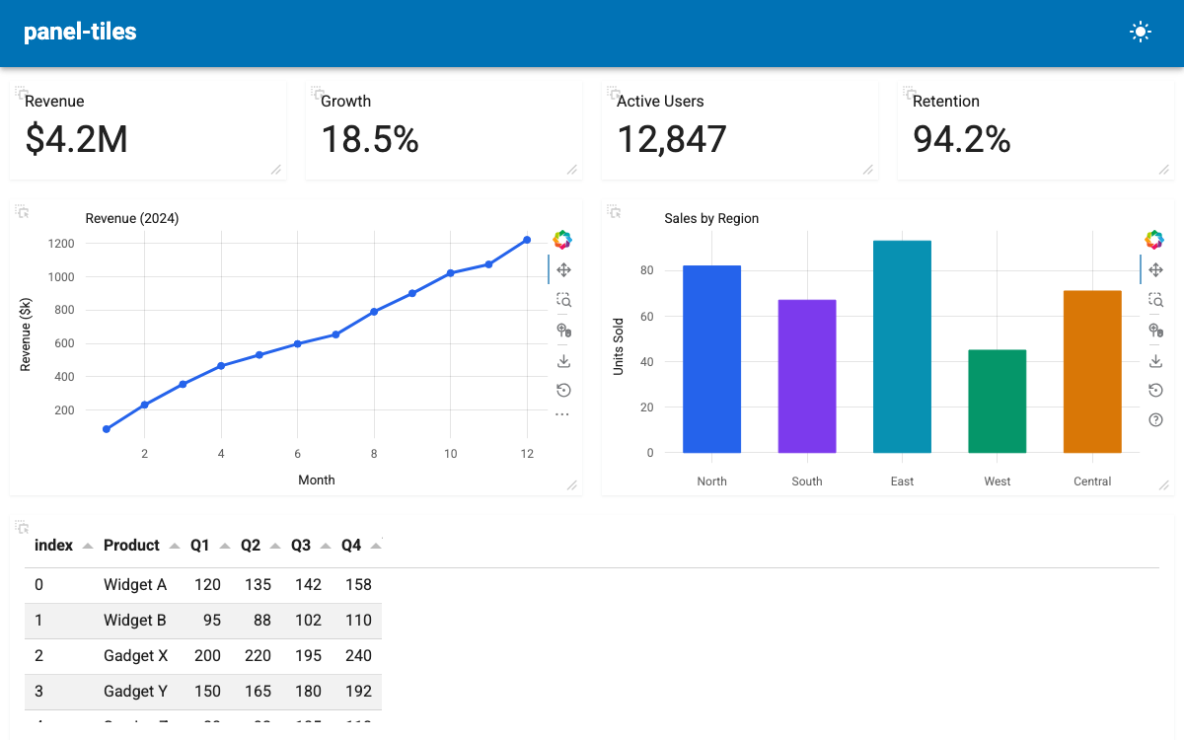Screen dimensions: 1184x740
Task: Sort table by the Q3 column arrow
Action: pos(325,547)
